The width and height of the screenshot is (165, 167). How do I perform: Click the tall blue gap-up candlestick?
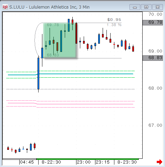coord(38,74)
